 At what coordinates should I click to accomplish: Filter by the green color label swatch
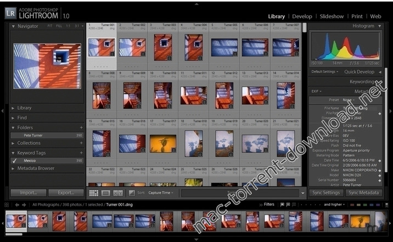coord(365,205)
